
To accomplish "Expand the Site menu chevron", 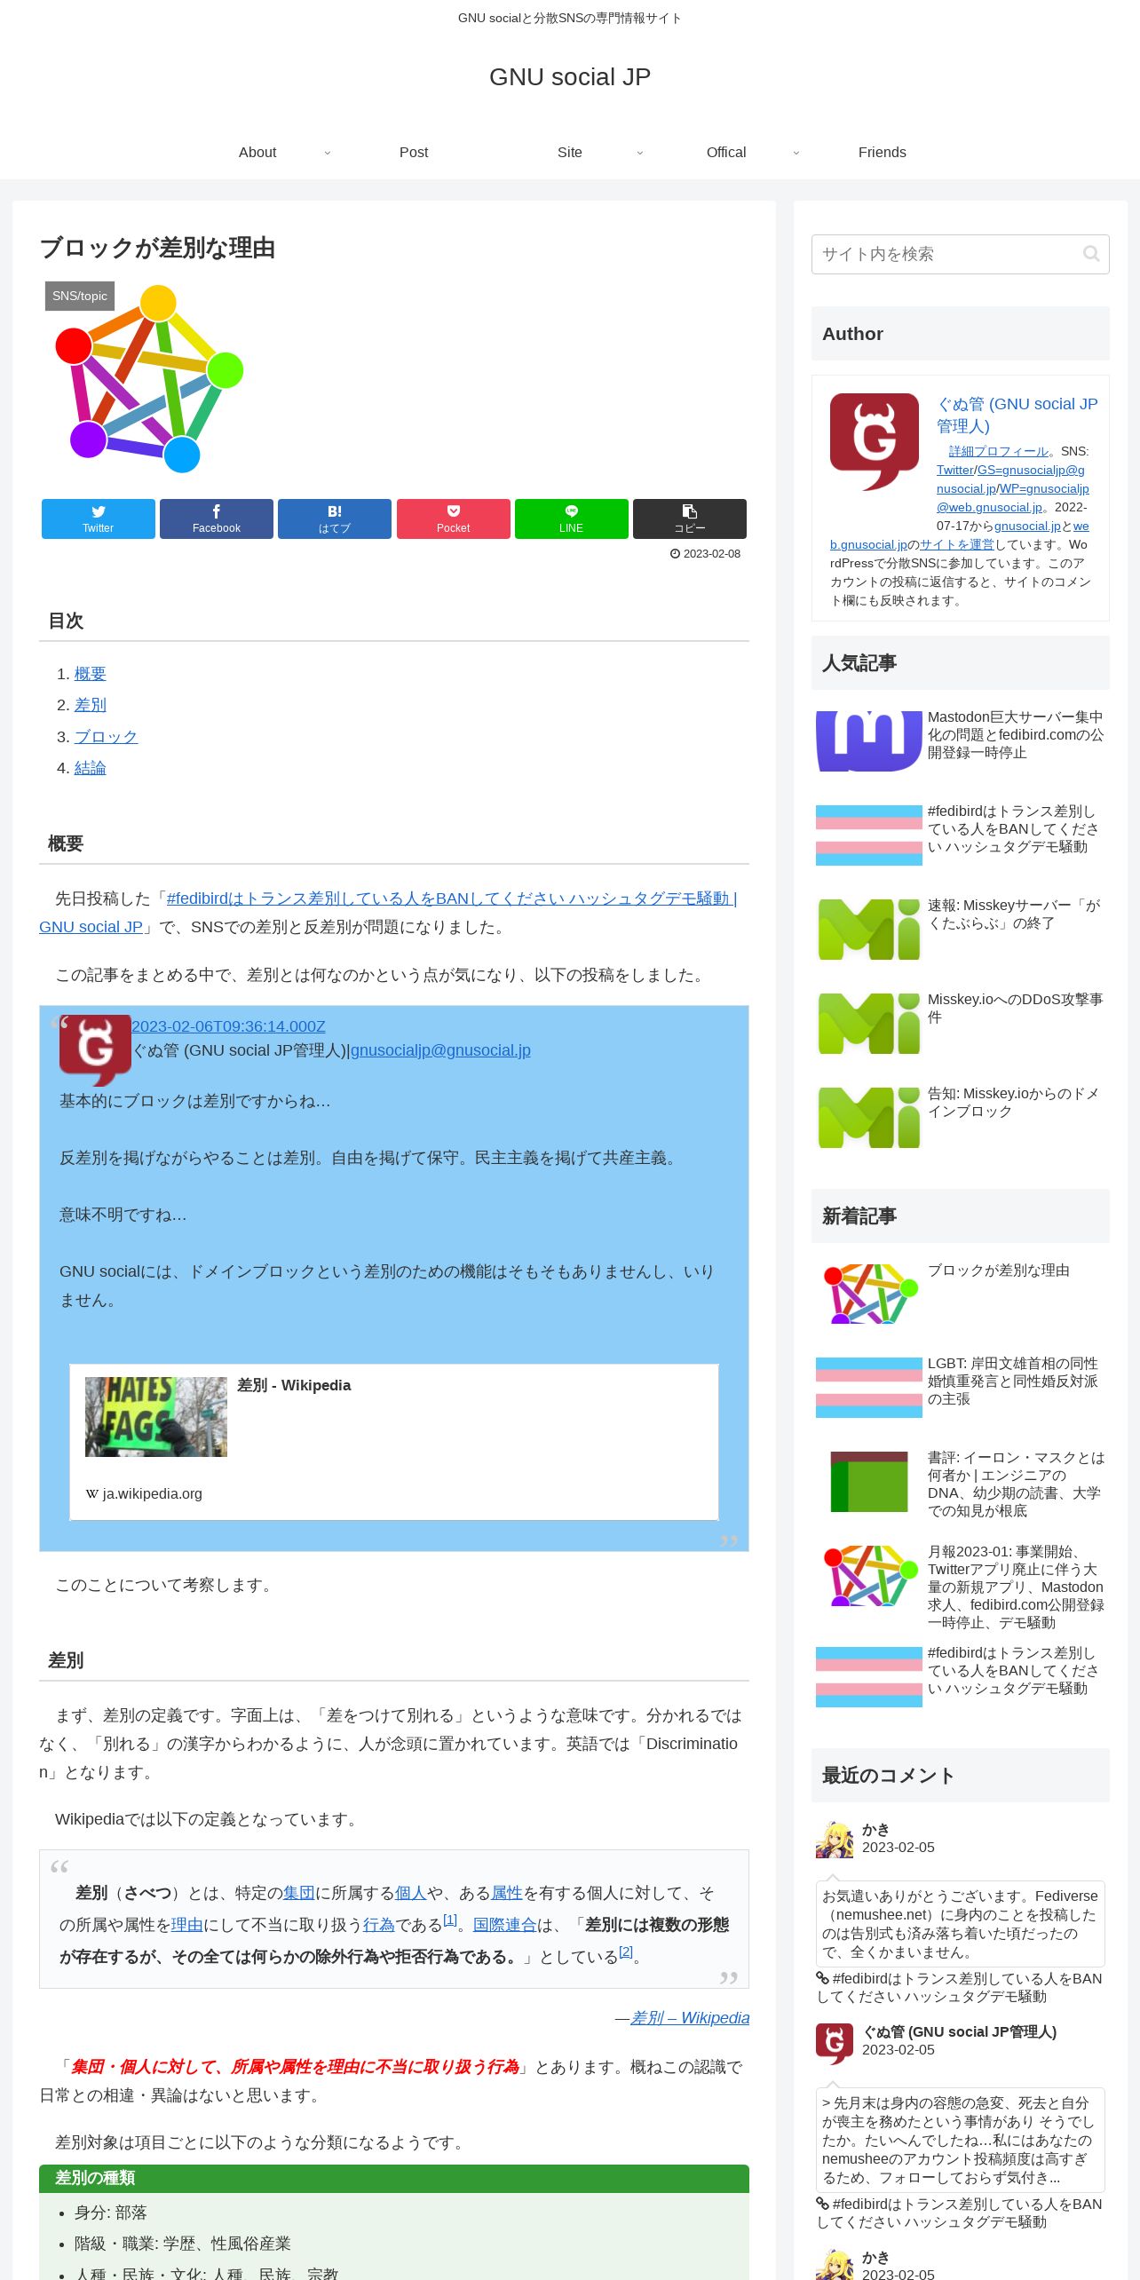I will click(639, 153).
